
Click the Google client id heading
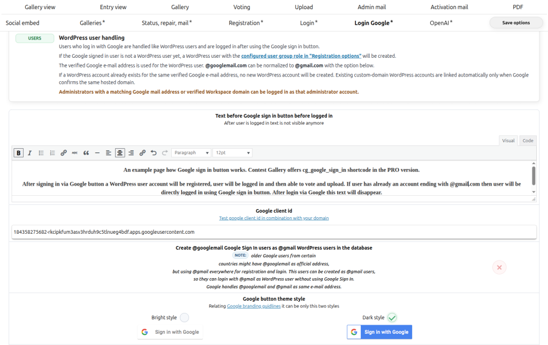coord(274,211)
